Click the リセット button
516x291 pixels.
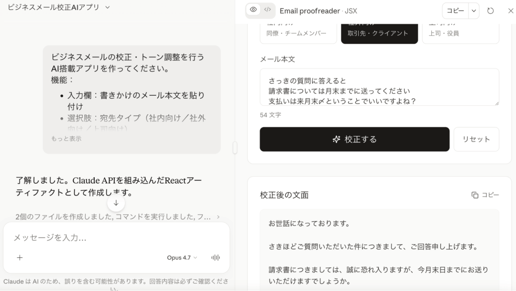pos(476,139)
